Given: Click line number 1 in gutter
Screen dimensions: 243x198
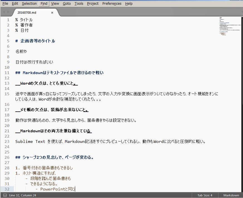Looking at the screenshot, I should point(8,20).
